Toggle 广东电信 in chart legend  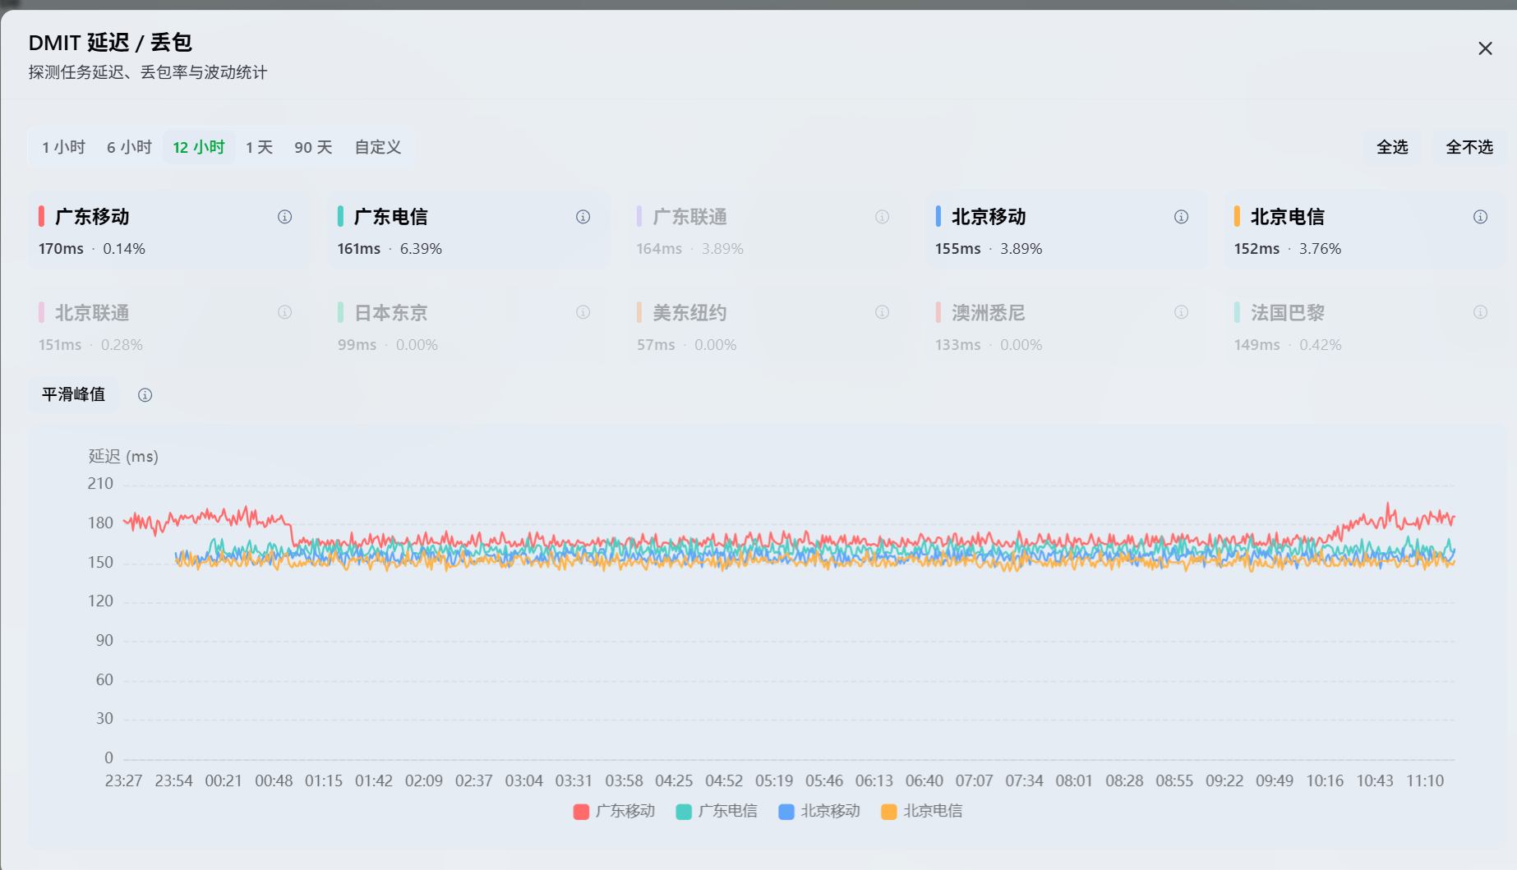click(717, 812)
